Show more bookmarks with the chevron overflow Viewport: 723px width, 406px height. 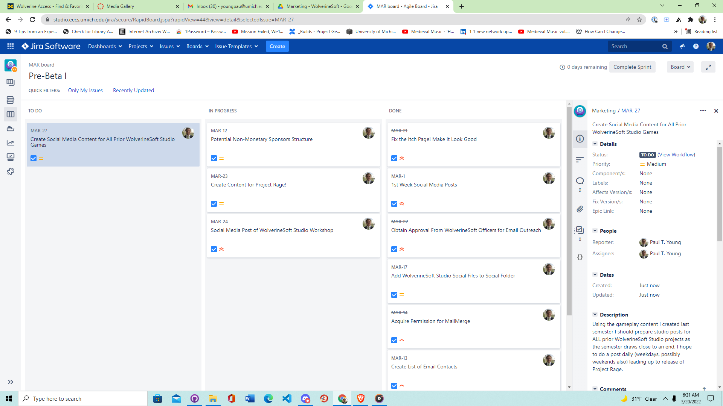[x=676, y=32]
